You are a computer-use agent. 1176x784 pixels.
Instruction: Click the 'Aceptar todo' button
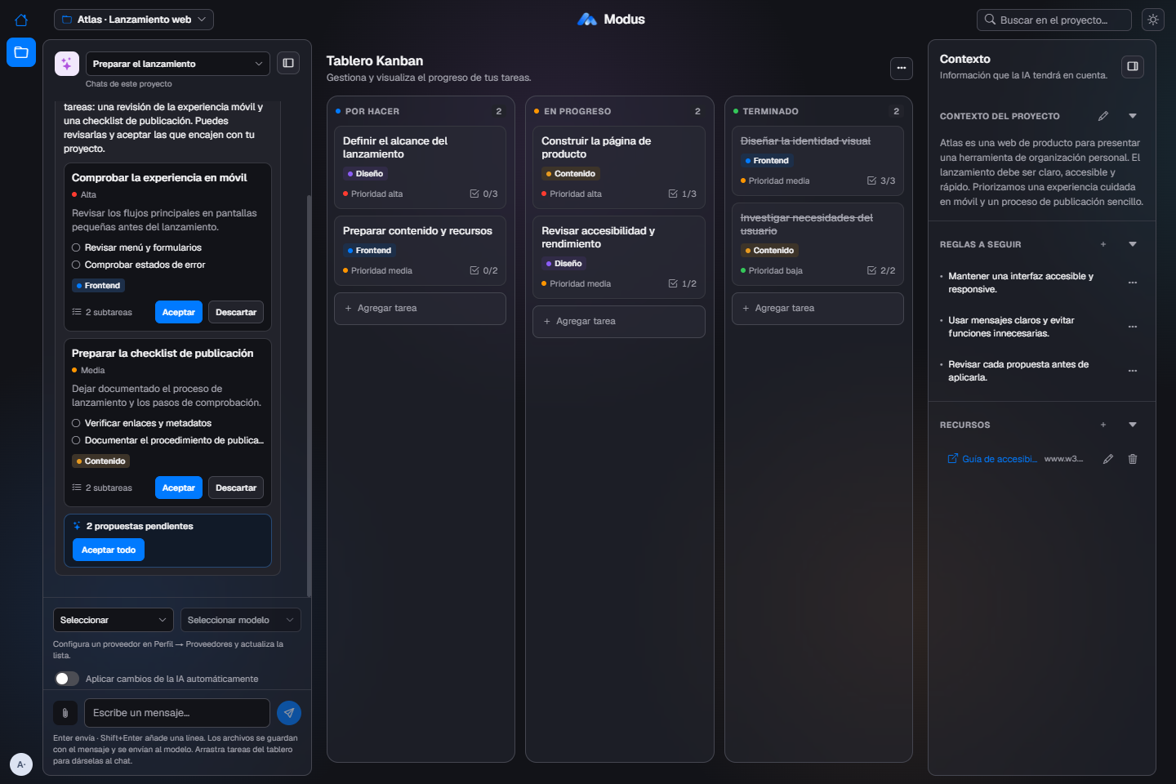(x=109, y=550)
